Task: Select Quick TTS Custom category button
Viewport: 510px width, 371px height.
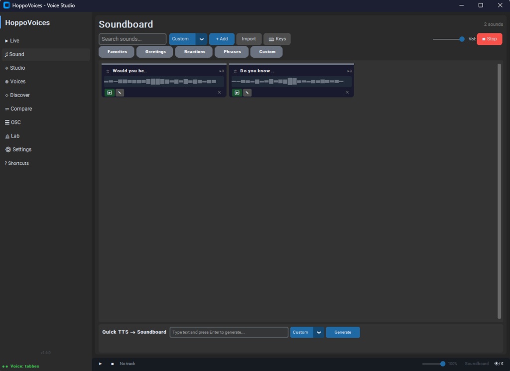Action: point(301,332)
